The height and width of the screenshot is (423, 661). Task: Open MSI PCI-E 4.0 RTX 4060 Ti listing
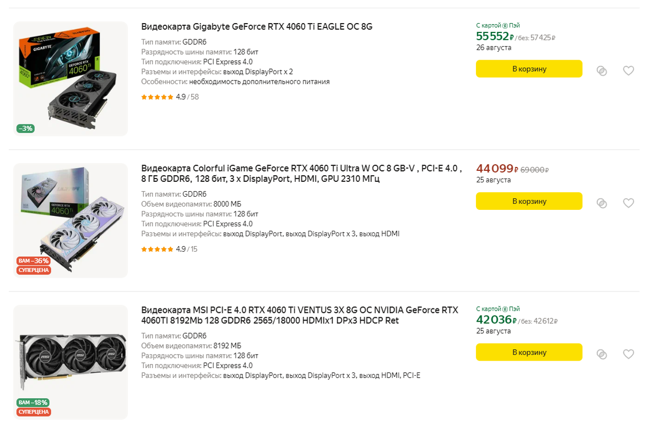coord(299,315)
